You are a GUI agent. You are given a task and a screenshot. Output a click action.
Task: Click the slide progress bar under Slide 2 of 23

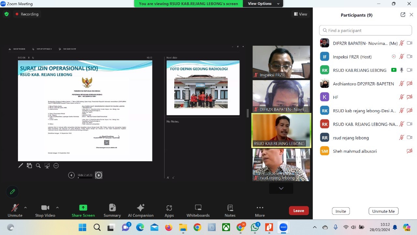coord(85,178)
